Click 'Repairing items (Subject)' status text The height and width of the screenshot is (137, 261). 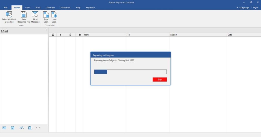click(114, 60)
